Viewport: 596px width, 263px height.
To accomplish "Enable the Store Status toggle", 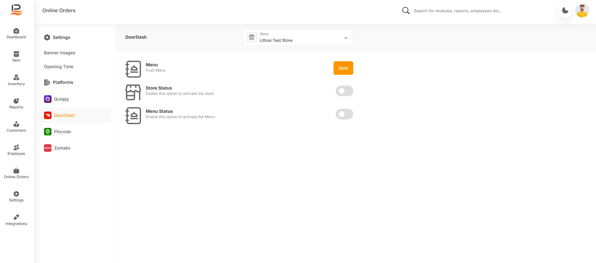I will coord(344,91).
